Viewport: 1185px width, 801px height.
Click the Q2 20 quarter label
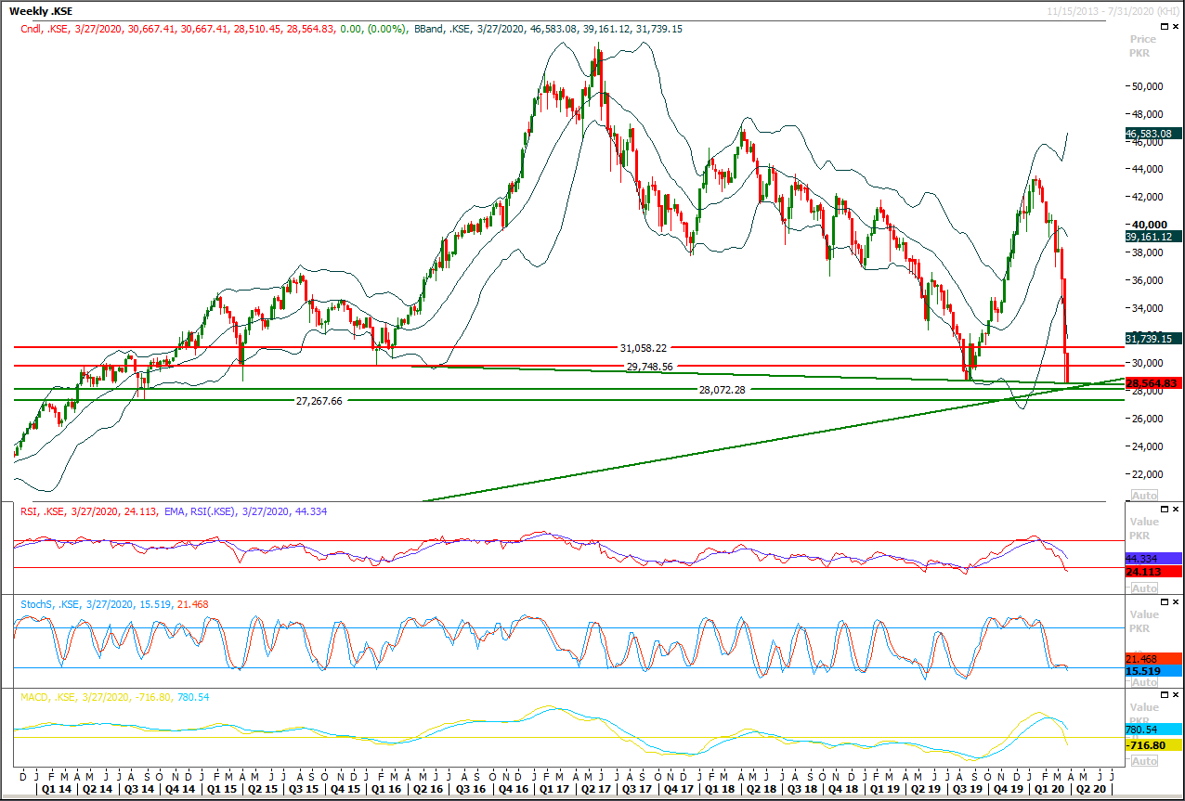(x=1093, y=789)
